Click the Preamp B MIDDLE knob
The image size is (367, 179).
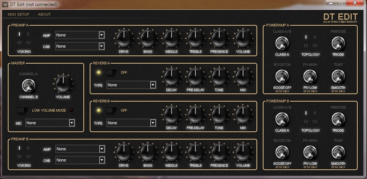172,152
